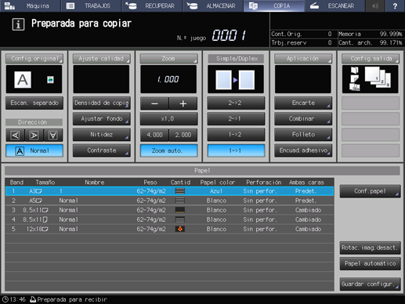Open the Aplicación menu
Image resolution: width=405 pixels, height=304 pixels.
click(303, 59)
